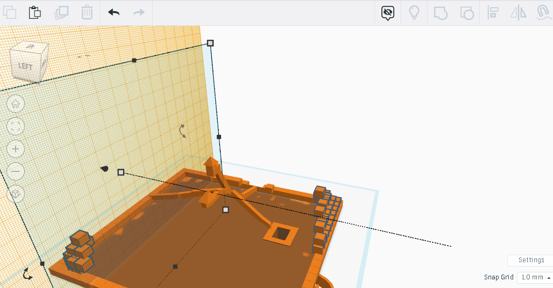553x288 pixels.
Task: Click the Delete trash can icon
Action: (x=87, y=13)
